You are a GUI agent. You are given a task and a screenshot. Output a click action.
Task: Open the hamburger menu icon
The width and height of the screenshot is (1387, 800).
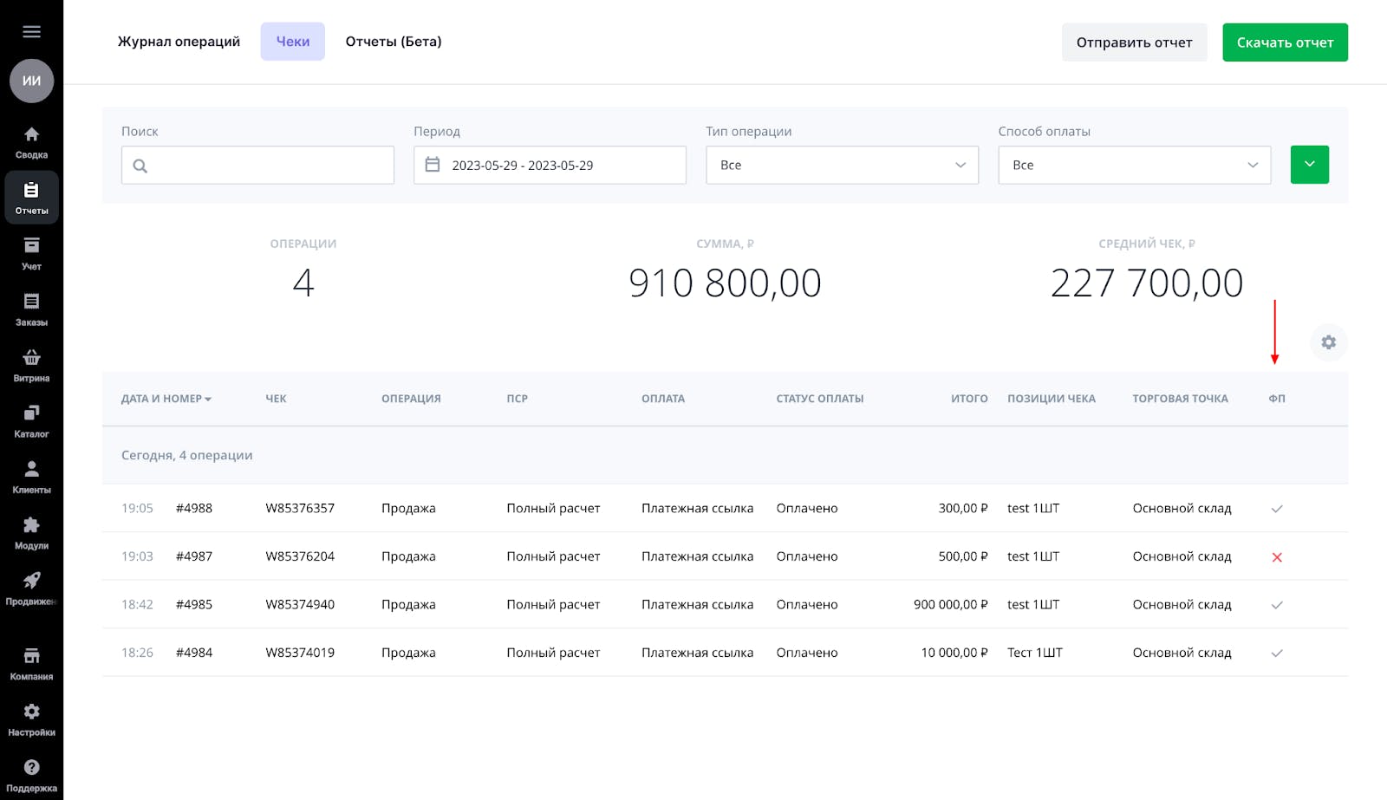(31, 32)
